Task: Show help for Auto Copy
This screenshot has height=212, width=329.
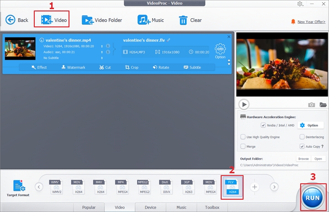Action: [323, 146]
